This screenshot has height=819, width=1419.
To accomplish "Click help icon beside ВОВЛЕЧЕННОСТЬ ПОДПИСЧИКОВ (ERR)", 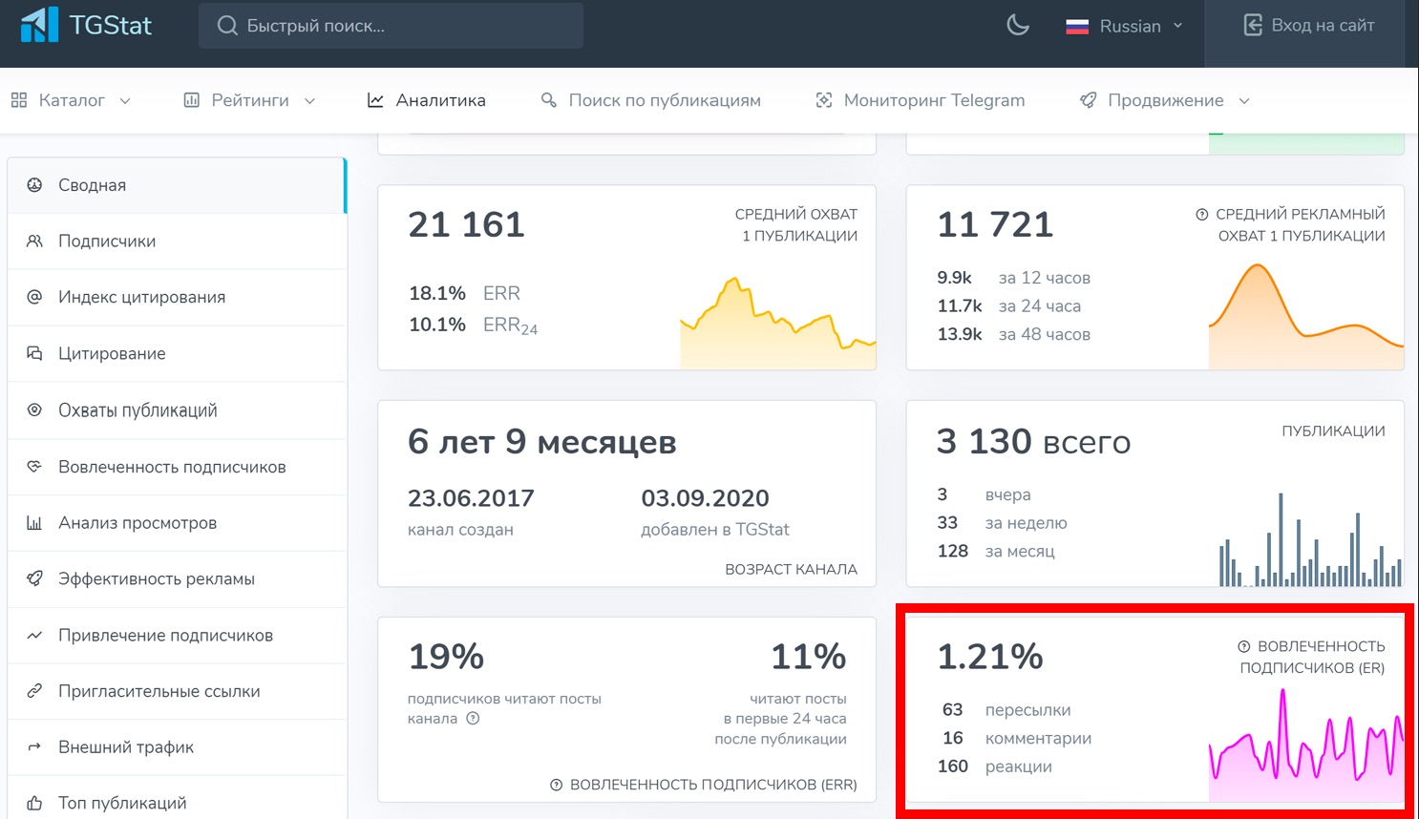I will 556,785.
